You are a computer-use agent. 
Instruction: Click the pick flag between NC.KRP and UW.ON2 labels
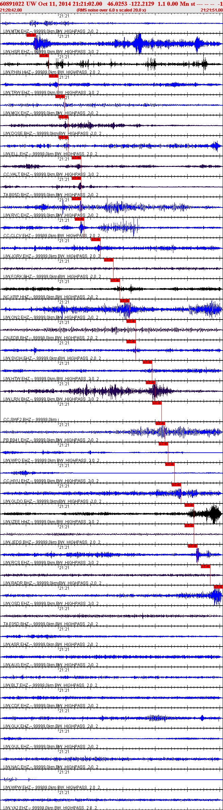tap(125, 301)
